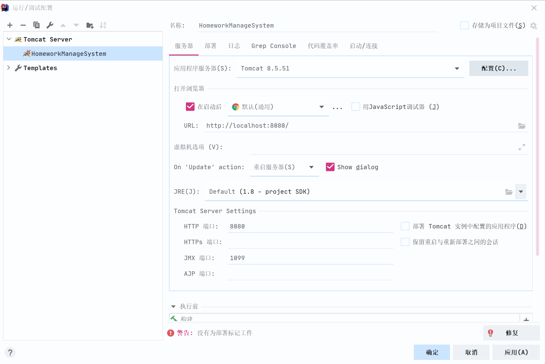
Task: Move configuration up with the arrow icon
Action: click(63, 25)
